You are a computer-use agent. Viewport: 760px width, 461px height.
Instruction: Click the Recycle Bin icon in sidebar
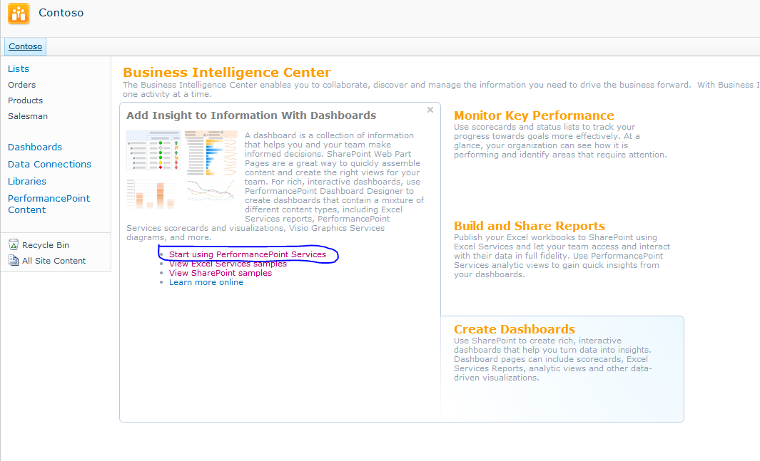(x=14, y=245)
